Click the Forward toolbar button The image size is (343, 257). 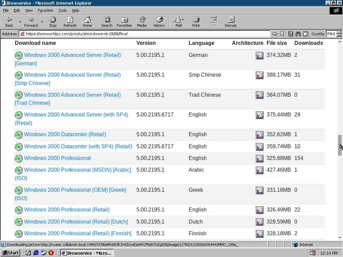click(x=31, y=22)
